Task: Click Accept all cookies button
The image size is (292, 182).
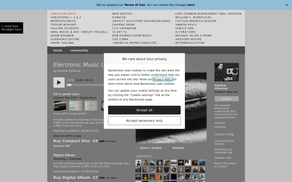Action: coord(144,110)
